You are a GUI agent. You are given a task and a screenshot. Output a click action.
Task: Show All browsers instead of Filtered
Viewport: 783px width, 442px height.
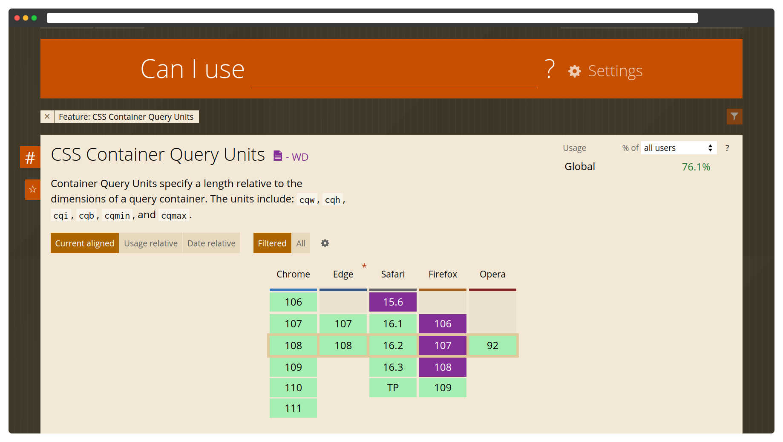(301, 243)
